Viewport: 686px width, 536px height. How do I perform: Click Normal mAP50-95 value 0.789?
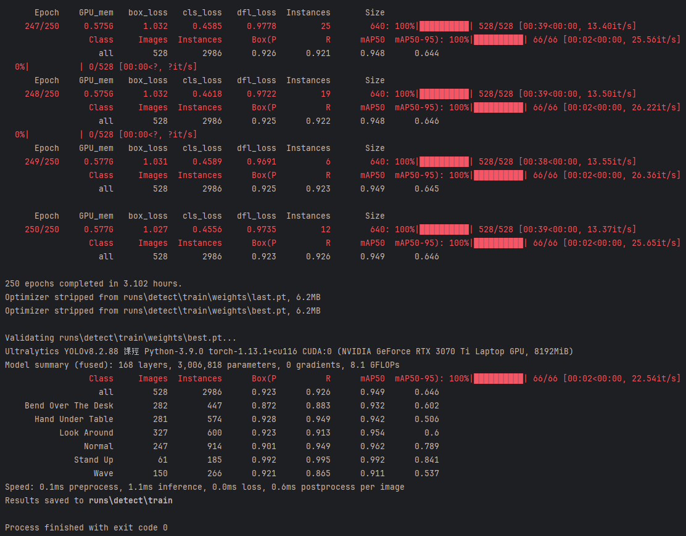pyautogui.click(x=426, y=446)
